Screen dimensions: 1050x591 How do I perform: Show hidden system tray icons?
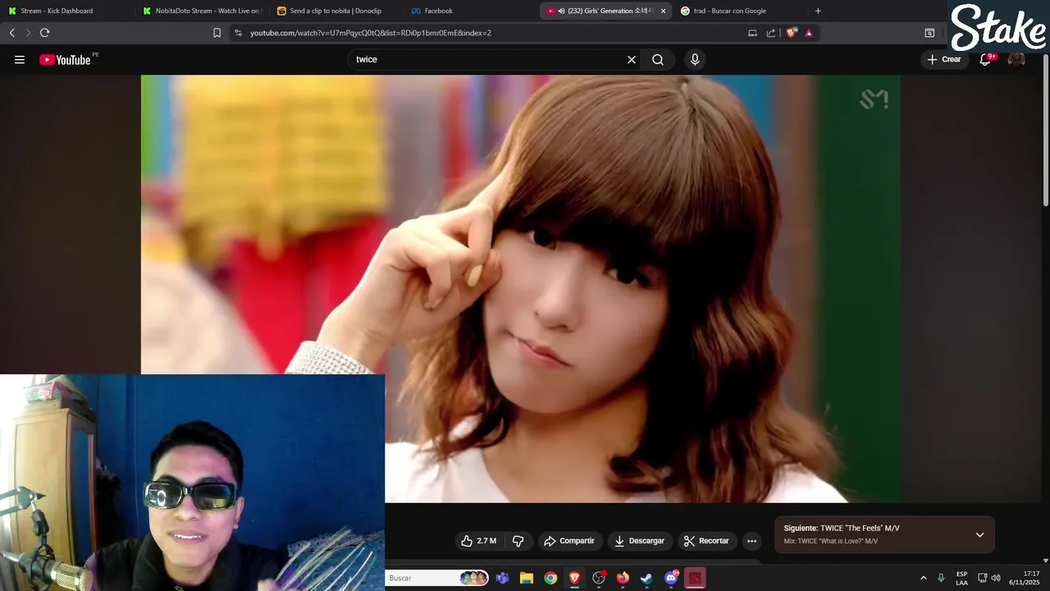[x=923, y=578]
